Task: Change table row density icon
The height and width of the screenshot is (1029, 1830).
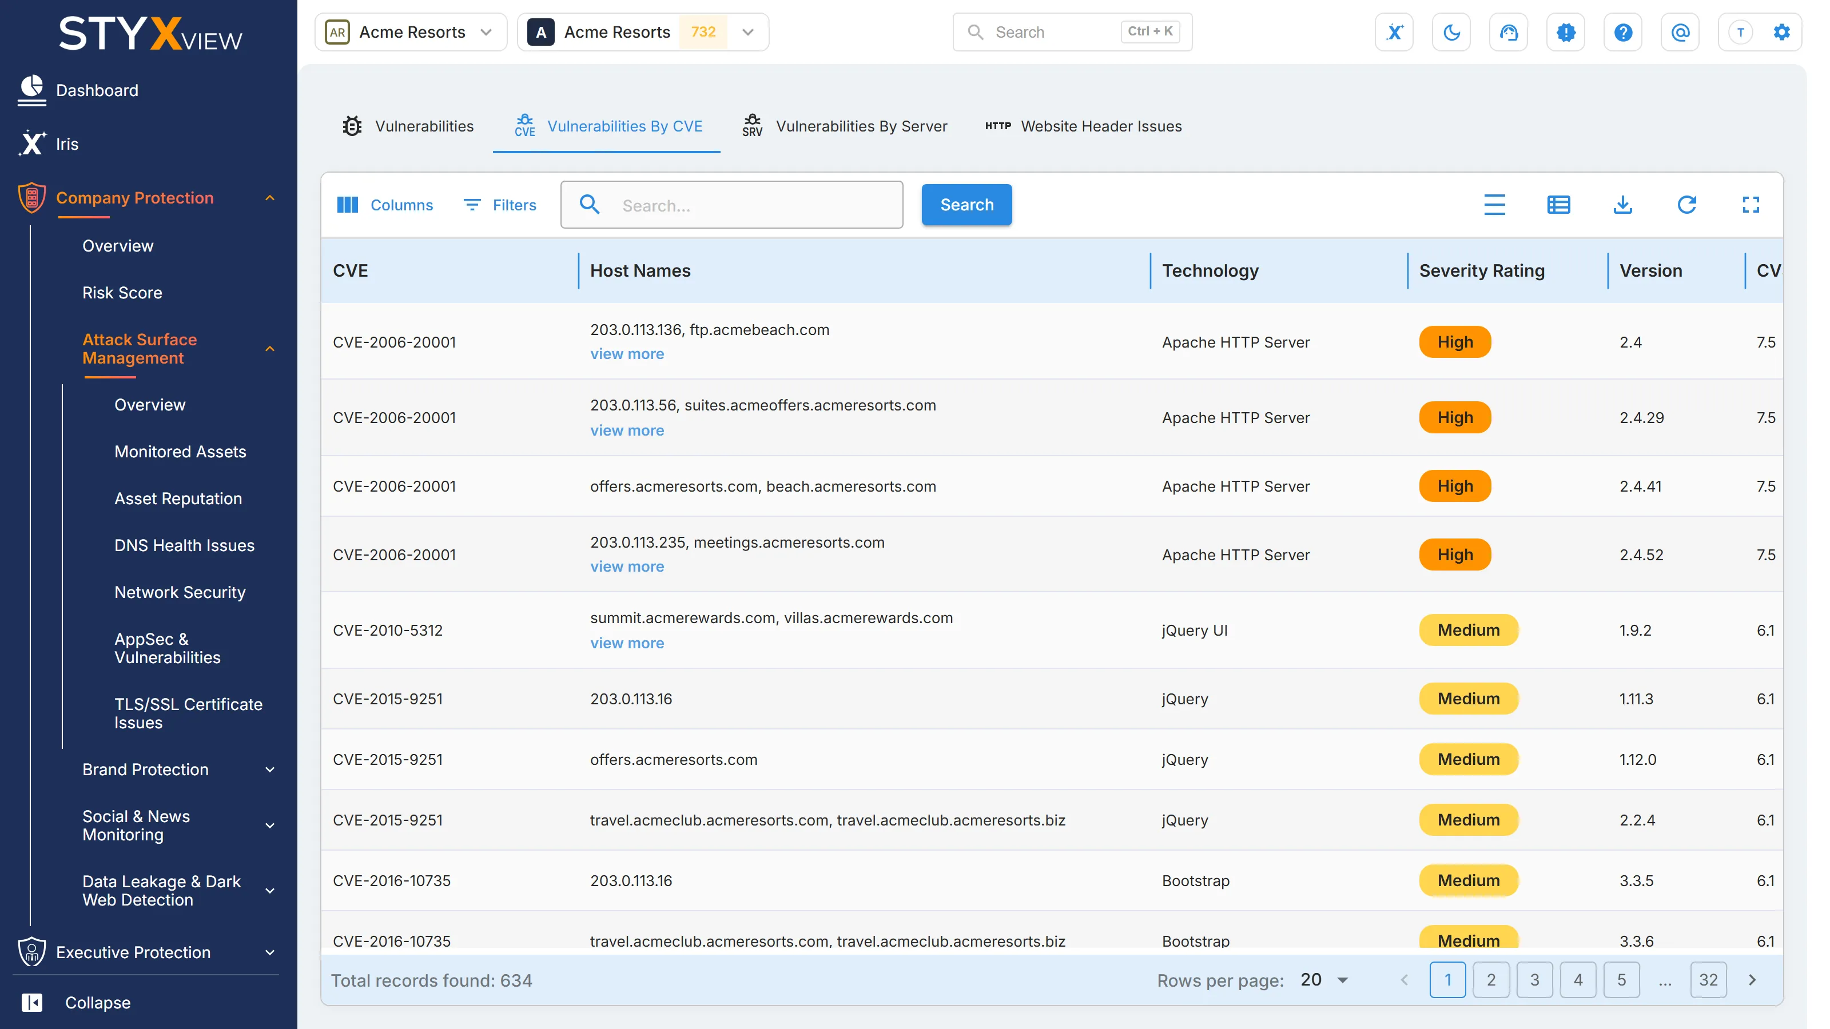Action: click(x=1495, y=205)
